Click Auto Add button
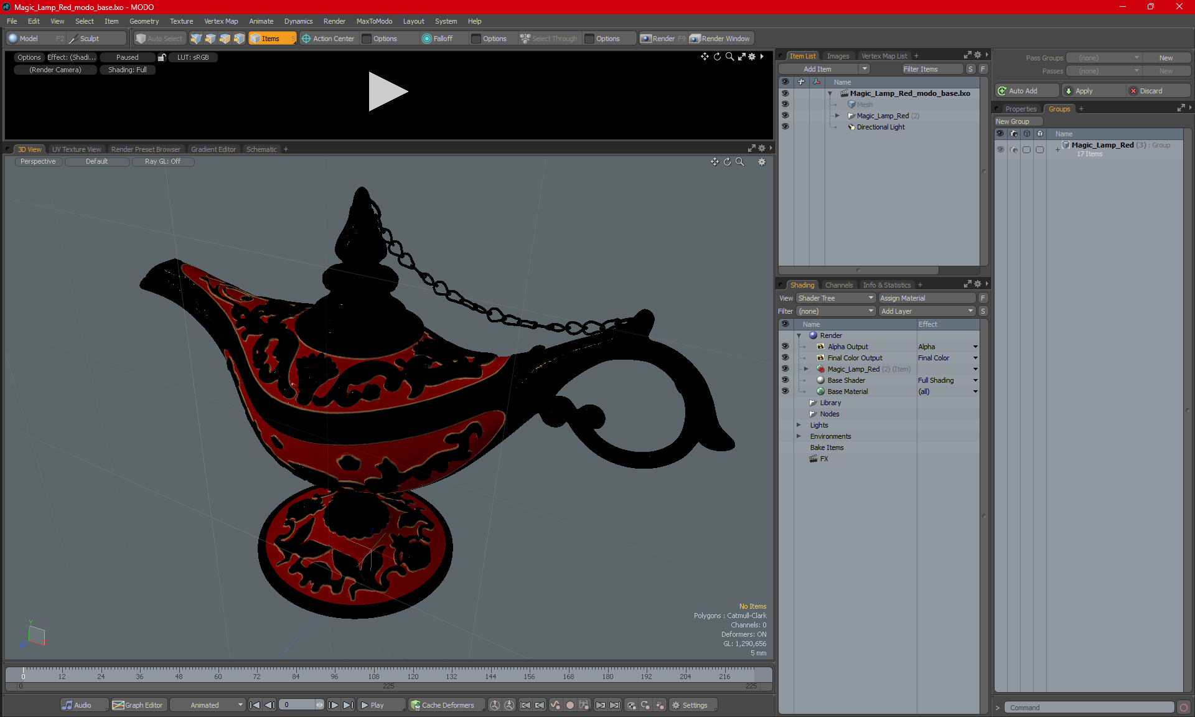The image size is (1195, 717). point(1026,91)
